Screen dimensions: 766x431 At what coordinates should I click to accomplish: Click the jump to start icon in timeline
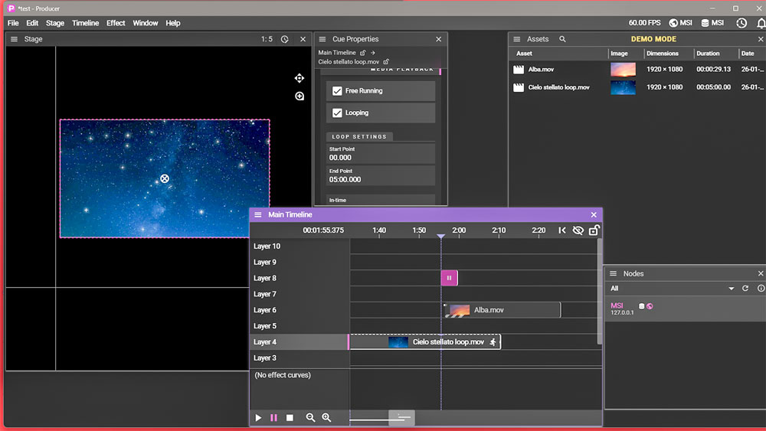point(562,230)
